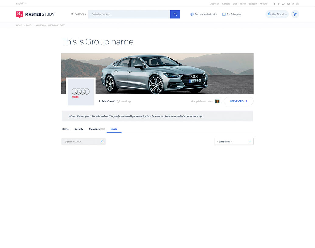Screen dimensions: 315x248
Task: Open the Facebook social icon
Action: 275,4
